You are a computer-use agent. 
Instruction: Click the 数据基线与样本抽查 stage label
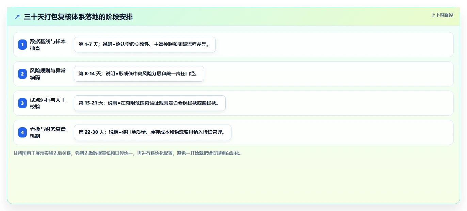[x=48, y=45]
